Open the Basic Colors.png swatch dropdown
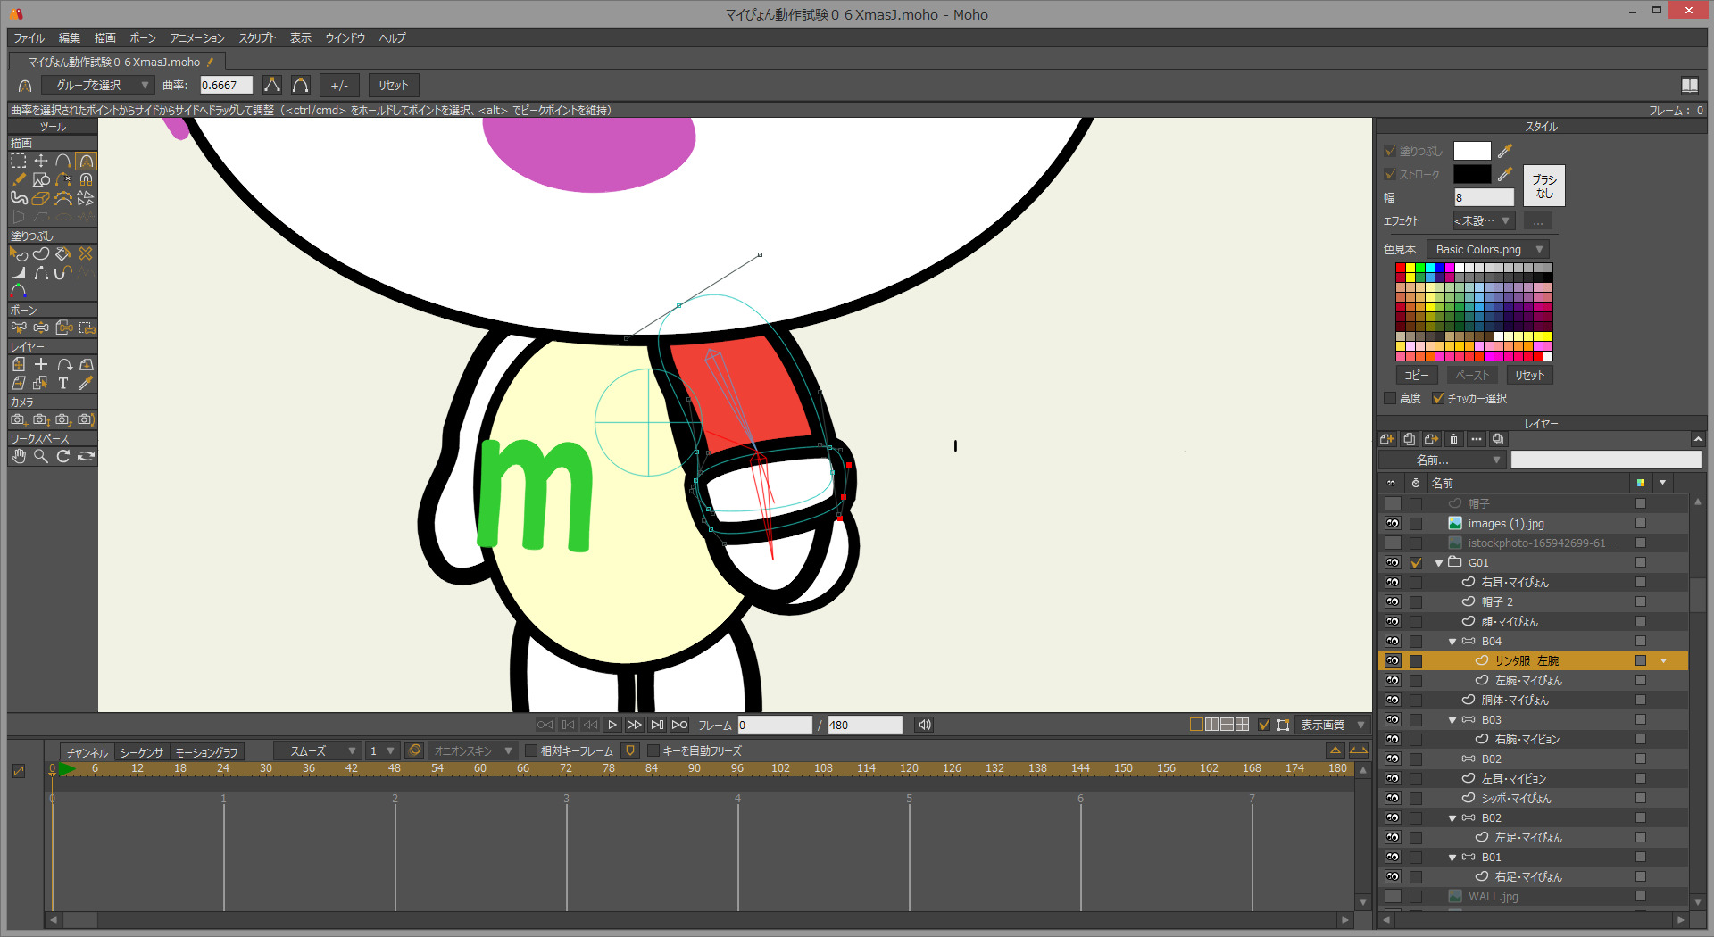The width and height of the screenshot is (1714, 937). tap(1487, 250)
